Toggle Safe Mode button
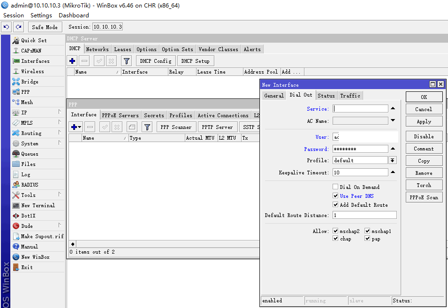 (45, 27)
